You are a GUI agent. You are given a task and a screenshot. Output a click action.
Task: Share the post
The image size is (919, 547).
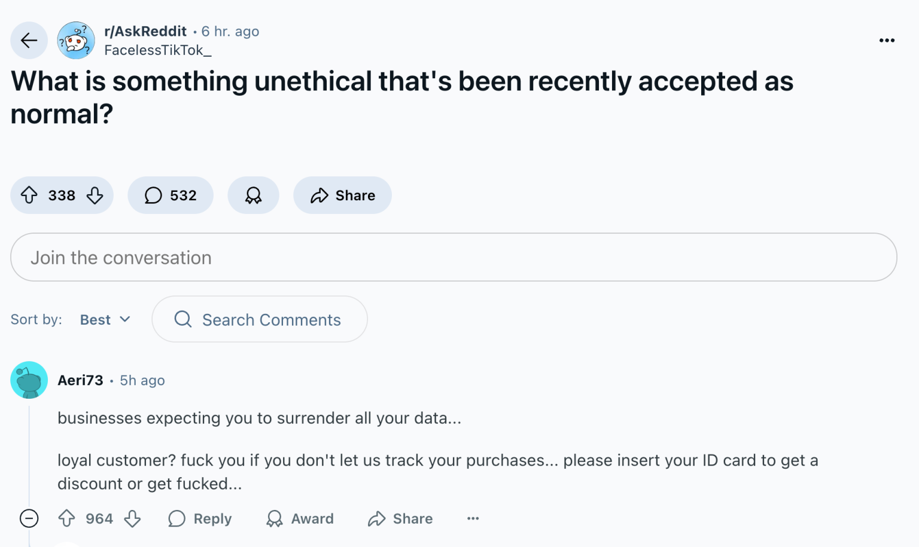click(x=342, y=195)
